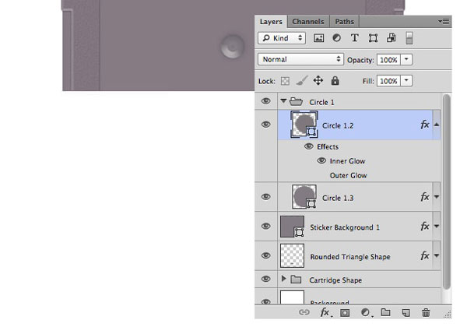Filter layers by pixel layer icon
The width and height of the screenshot is (467, 334).
[318, 38]
